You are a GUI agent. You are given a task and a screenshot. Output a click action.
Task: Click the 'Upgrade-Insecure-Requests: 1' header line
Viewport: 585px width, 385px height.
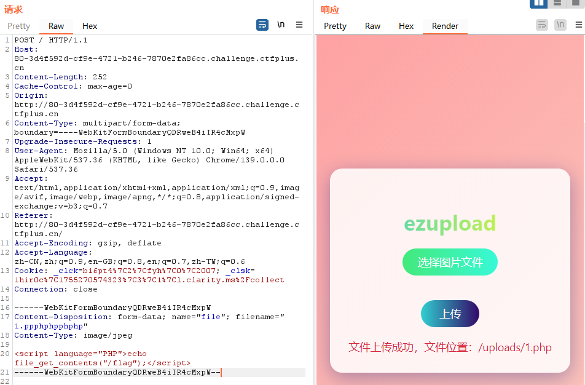click(83, 141)
